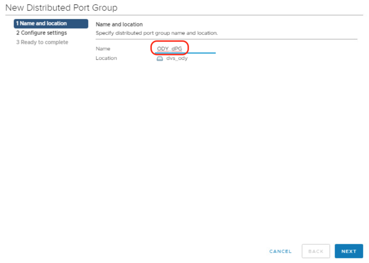Click the Location field label
Screen dimensions: 369x263
coord(106,58)
